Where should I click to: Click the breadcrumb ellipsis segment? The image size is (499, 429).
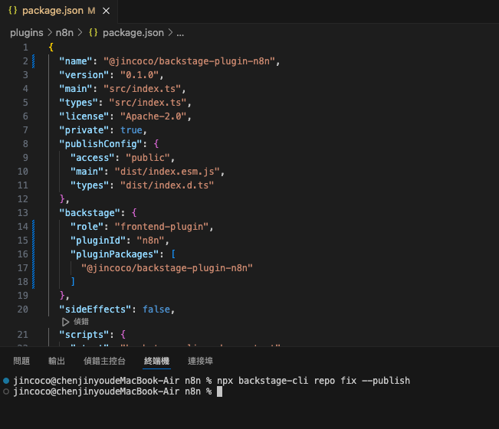click(180, 34)
